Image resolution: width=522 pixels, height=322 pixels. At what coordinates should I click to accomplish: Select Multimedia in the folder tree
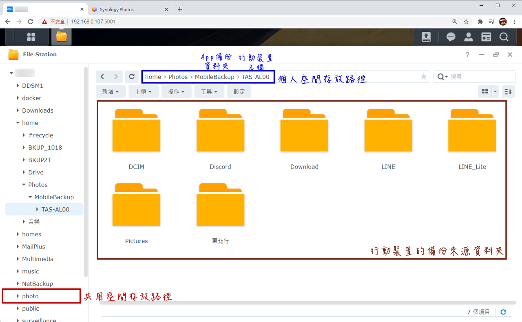point(38,259)
